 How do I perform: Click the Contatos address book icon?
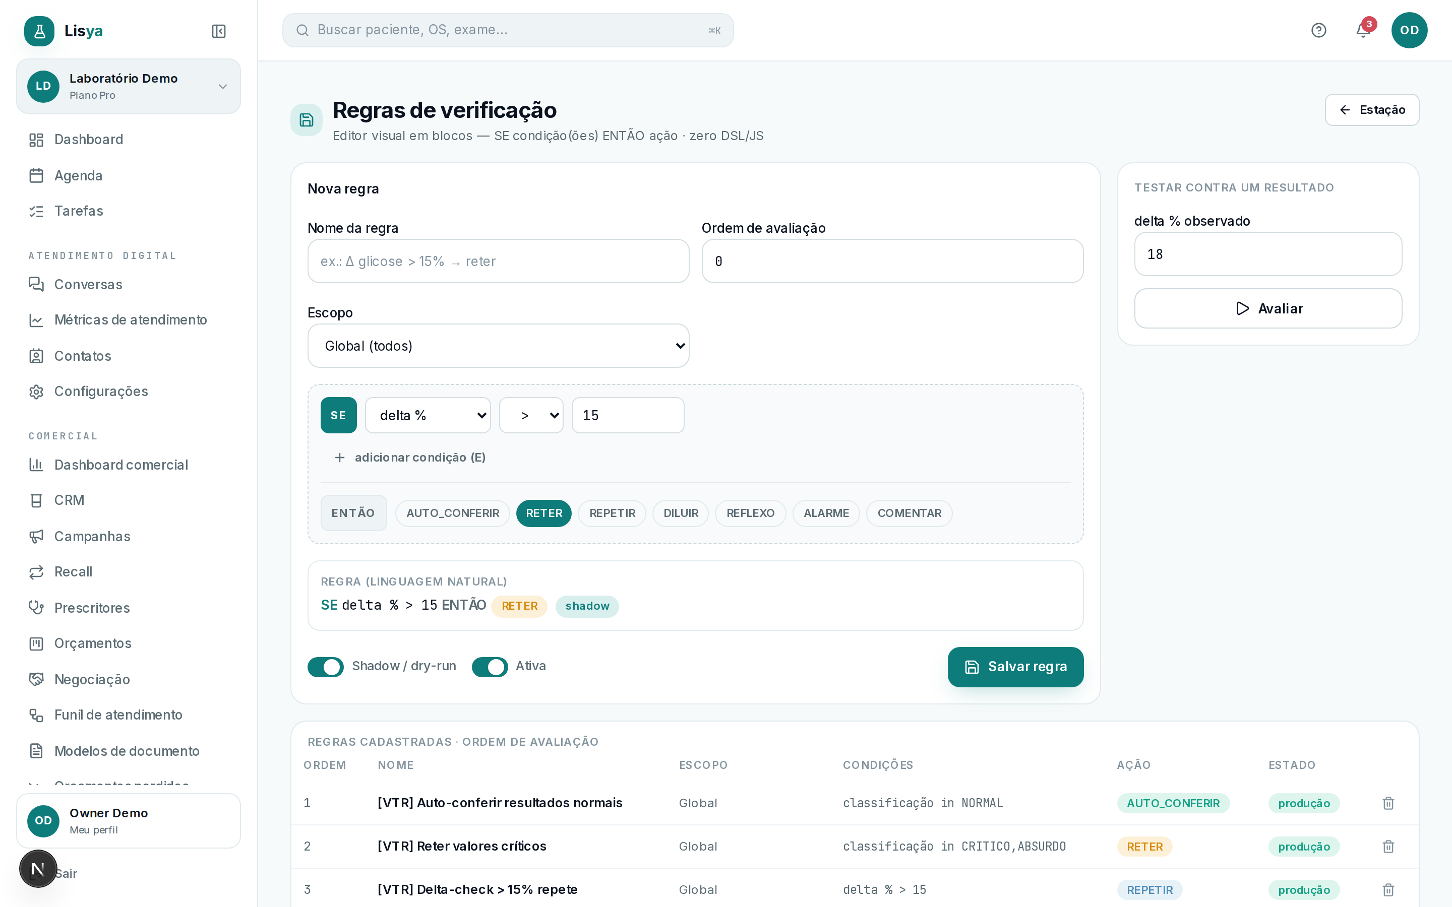(x=36, y=356)
